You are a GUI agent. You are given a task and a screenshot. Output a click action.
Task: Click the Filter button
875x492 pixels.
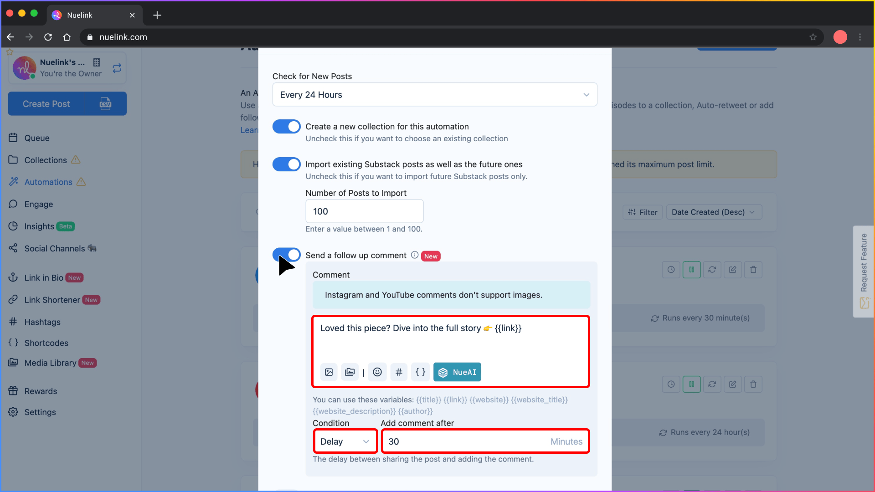point(643,212)
